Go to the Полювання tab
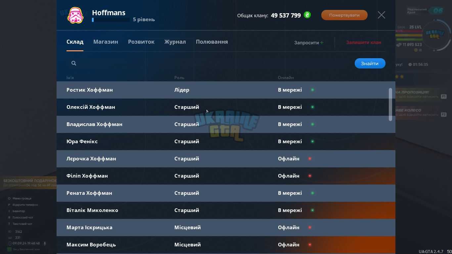The width and height of the screenshot is (452, 254). [212, 42]
